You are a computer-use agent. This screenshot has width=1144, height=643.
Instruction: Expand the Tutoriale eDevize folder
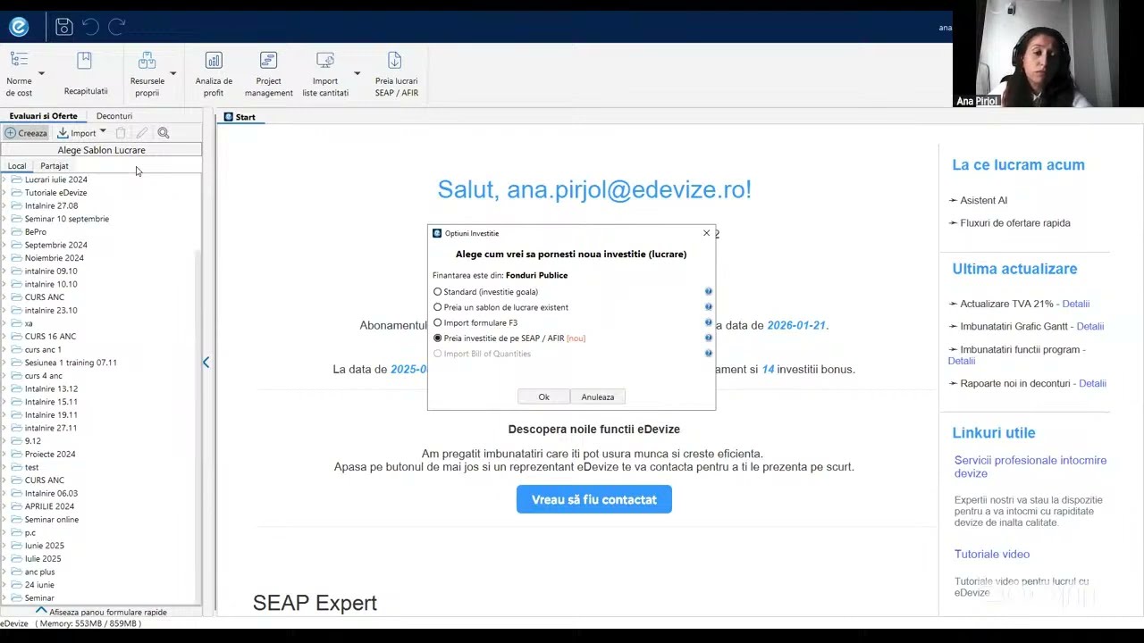pos(4,193)
